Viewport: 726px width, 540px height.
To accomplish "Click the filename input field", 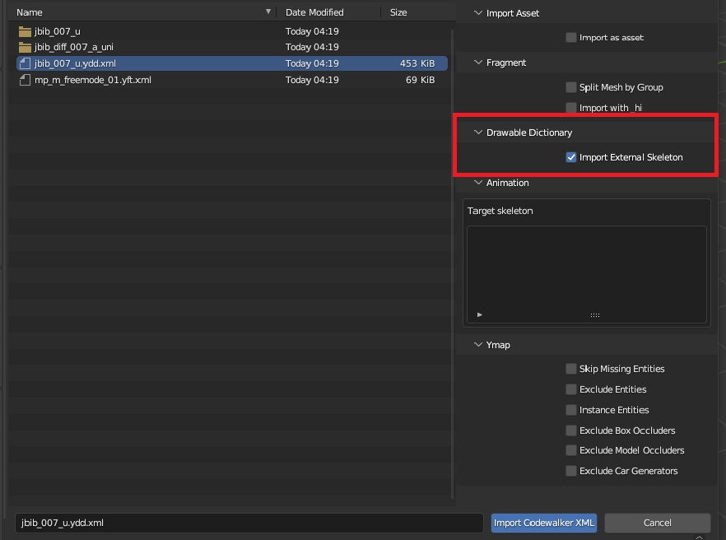I will pyautogui.click(x=249, y=523).
